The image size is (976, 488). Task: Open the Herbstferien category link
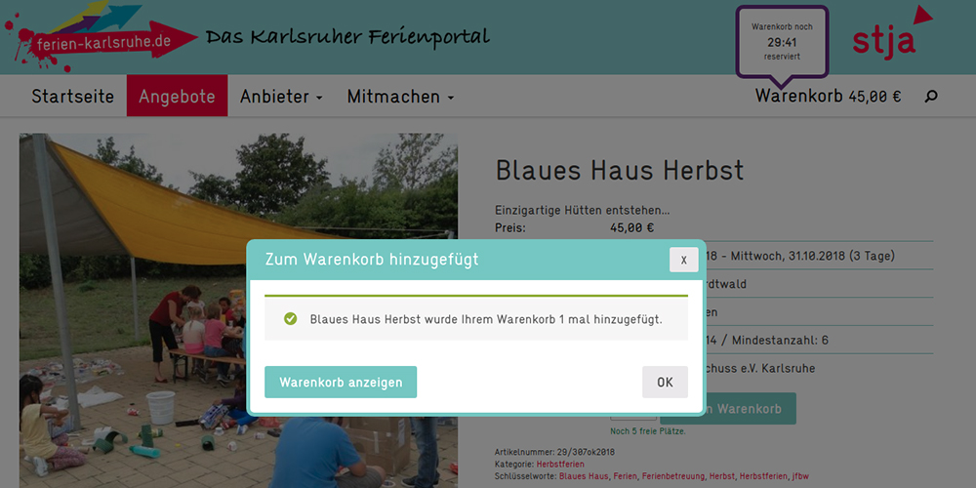[560, 465]
